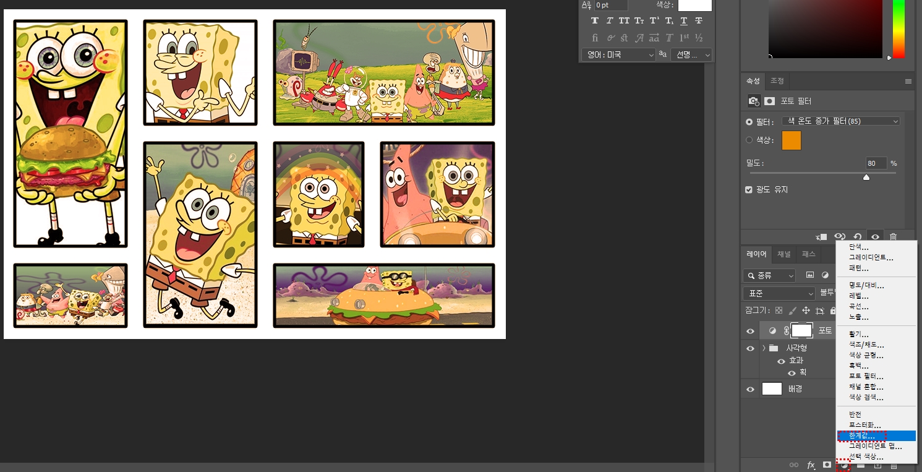Hide the 배경 layer

point(750,389)
